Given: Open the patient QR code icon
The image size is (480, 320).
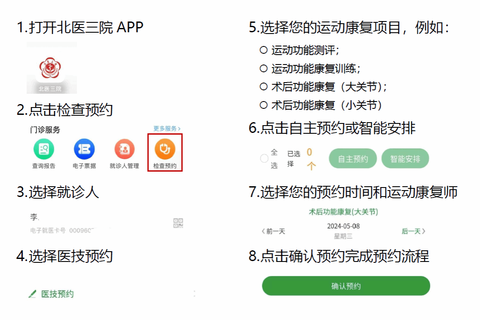Looking at the screenshot, I should pyautogui.click(x=178, y=223).
